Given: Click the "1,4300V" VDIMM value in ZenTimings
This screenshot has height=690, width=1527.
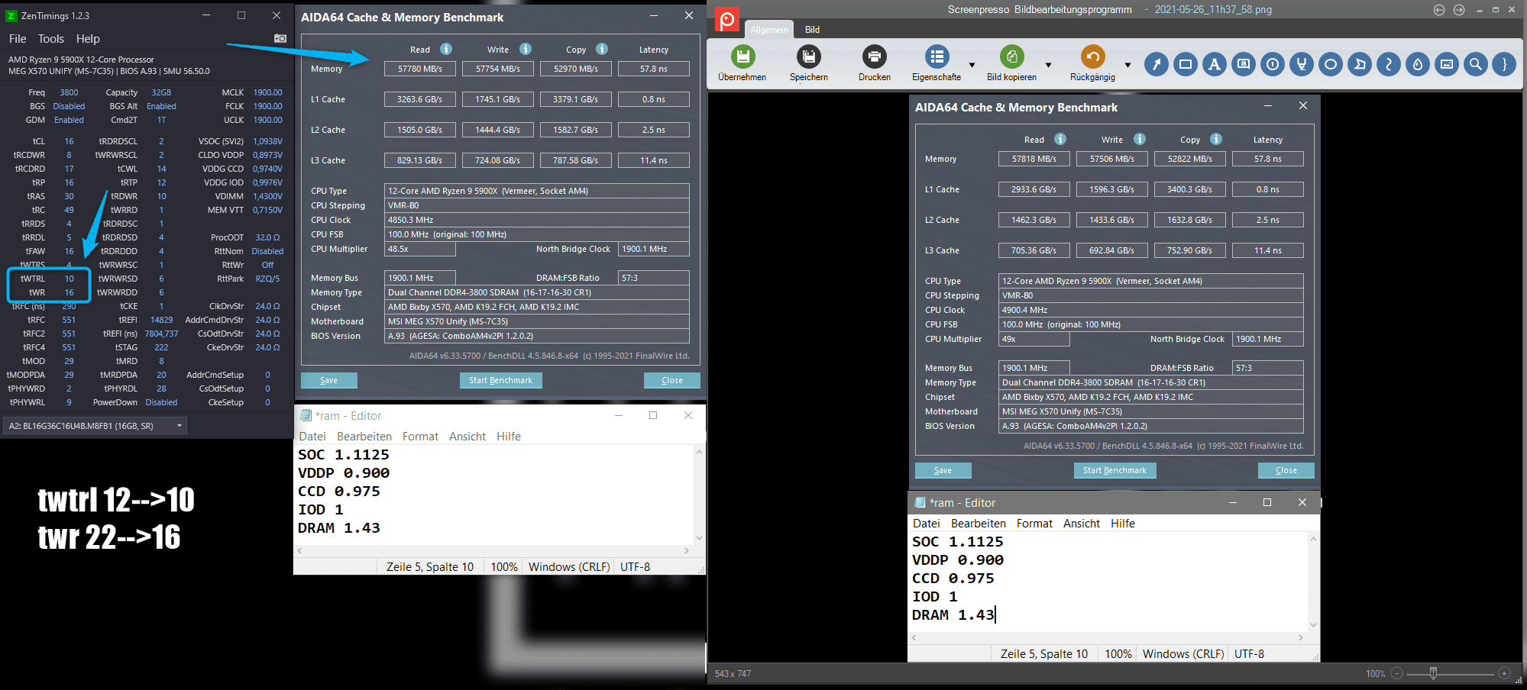Looking at the screenshot, I should click(x=268, y=196).
